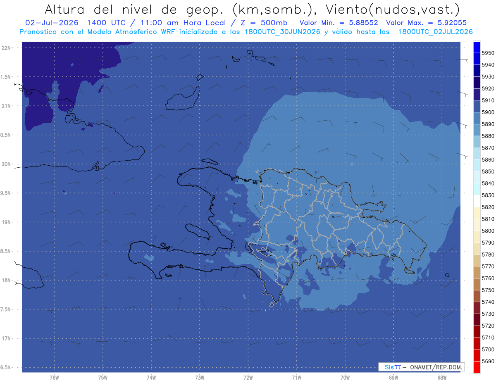Image resolution: width=496 pixels, height=383 pixels.
Task: Click the '76W' longitude label
Action: coord(54,378)
